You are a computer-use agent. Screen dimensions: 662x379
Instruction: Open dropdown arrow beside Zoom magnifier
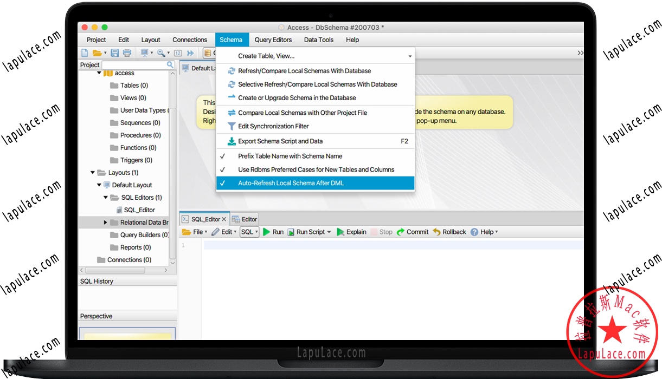(x=169, y=53)
